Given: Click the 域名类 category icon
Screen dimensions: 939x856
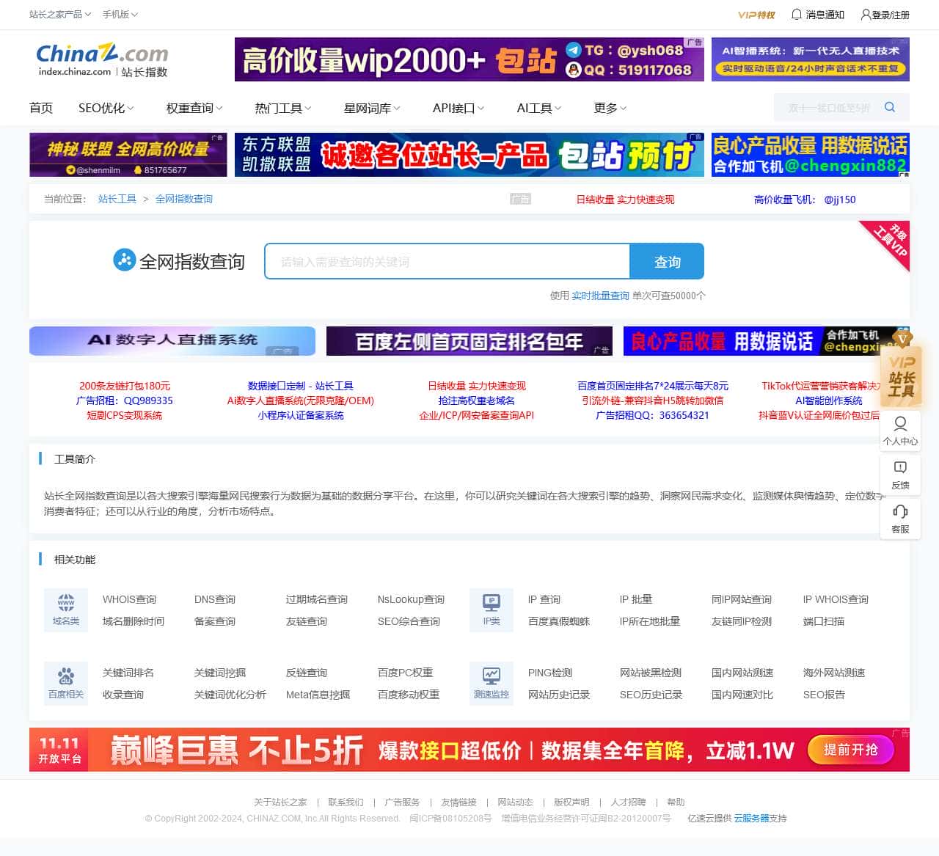Looking at the screenshot, I should pyautogui.click(x=66, y=610).
